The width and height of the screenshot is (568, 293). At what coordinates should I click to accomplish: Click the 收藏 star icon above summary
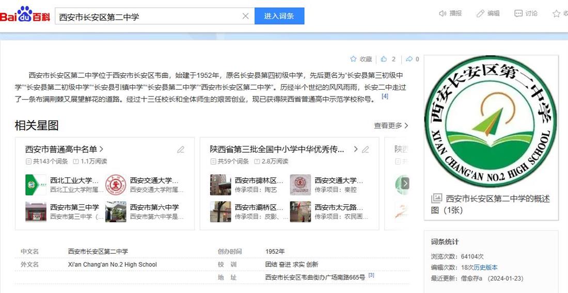(353, 59)
